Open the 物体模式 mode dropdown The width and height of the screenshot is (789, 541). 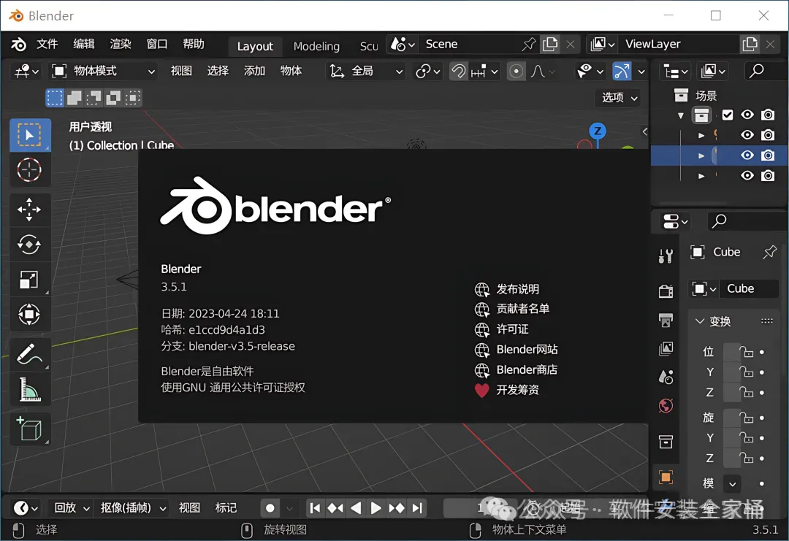(103, 72)
